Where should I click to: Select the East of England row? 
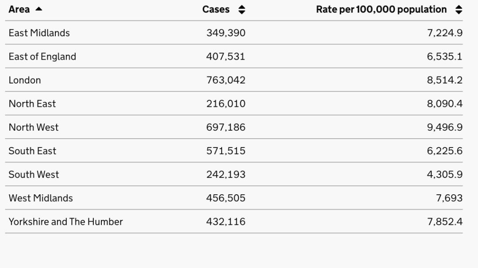[42, 57]
